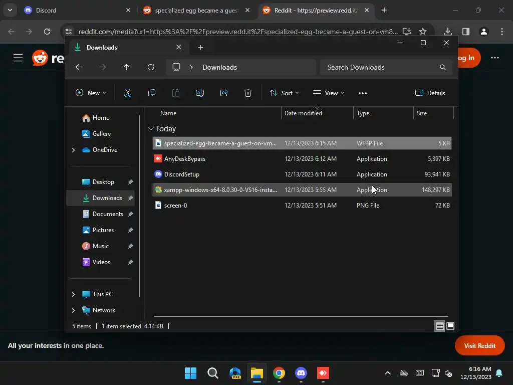Open AnyDesk from the taskbar
The width and height of the screenshot is (513, 385).
click(323, 373)
